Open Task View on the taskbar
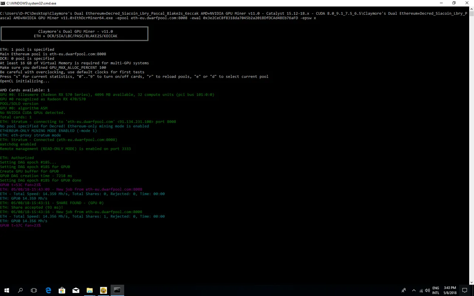 pyautogui.click(x=34, y=290)
